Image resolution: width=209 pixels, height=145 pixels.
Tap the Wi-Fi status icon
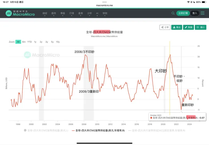[x=188, y=2]
